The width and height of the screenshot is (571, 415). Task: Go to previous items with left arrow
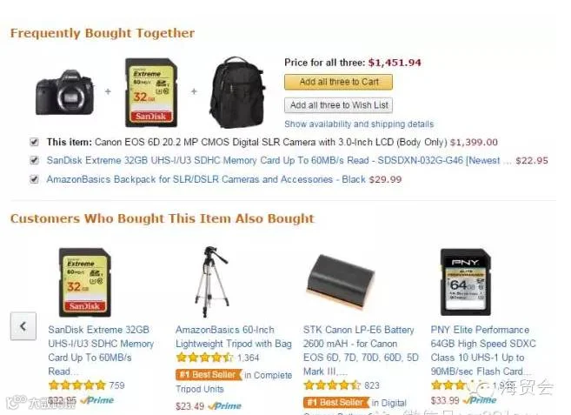23,326
